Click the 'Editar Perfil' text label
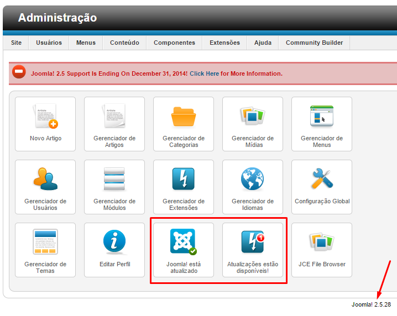Viewport: 397px width, 316px height. tap(114, 264)
